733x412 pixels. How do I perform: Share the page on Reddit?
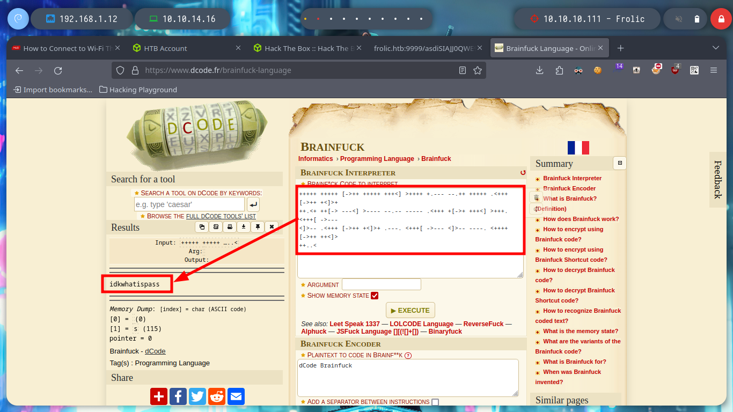point(217,396)
